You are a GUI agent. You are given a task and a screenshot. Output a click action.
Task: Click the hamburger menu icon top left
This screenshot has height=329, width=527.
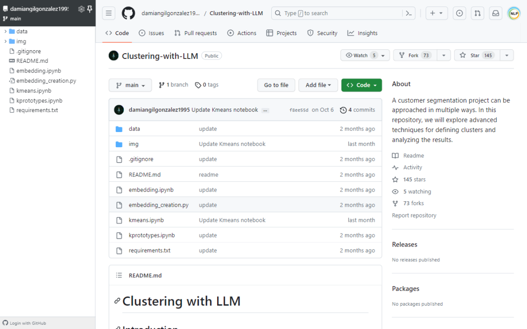tap(108, 13)
